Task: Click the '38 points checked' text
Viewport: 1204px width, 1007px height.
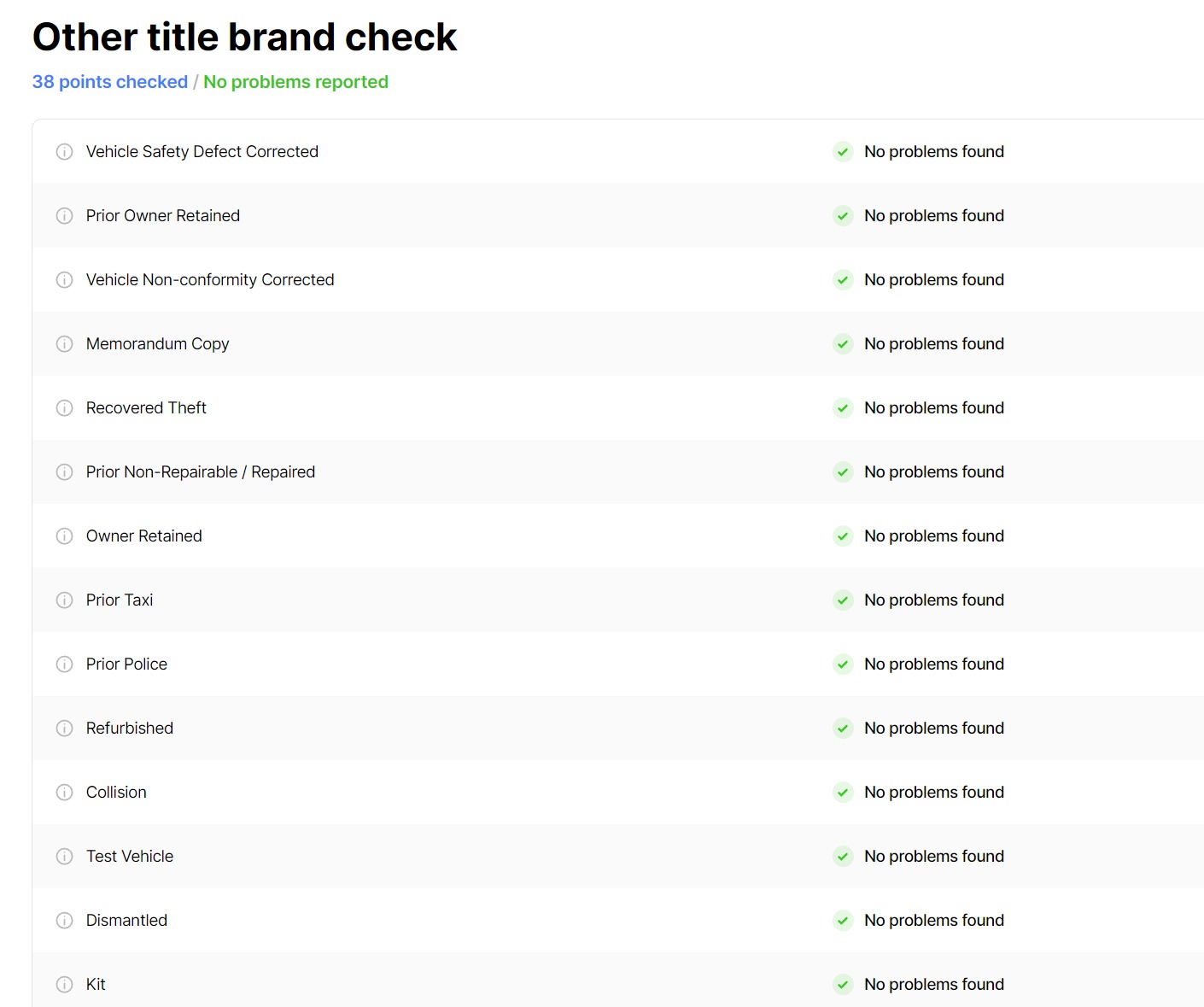Action: [x=110, y=82]
